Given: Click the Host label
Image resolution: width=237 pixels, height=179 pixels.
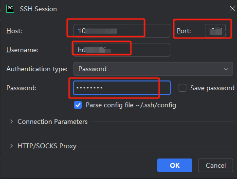Looking at the screenshot, I should 14,31.
